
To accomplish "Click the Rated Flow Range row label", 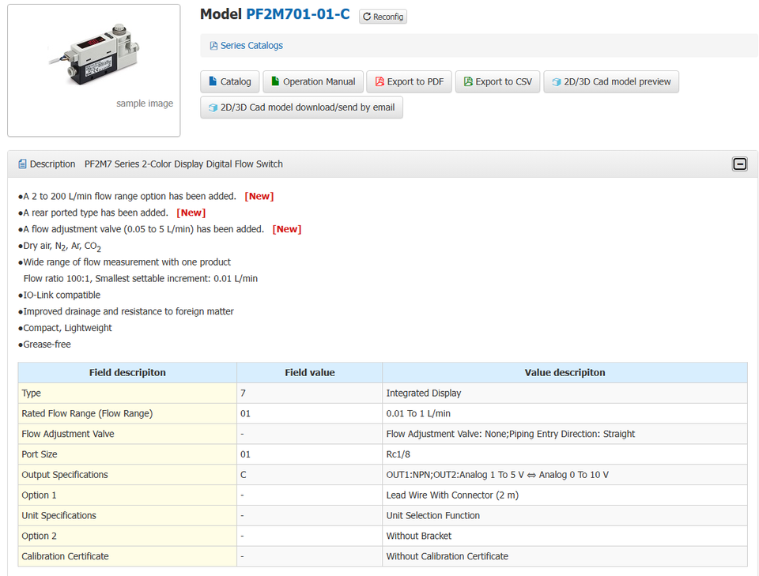I will (x=87, y=413).
